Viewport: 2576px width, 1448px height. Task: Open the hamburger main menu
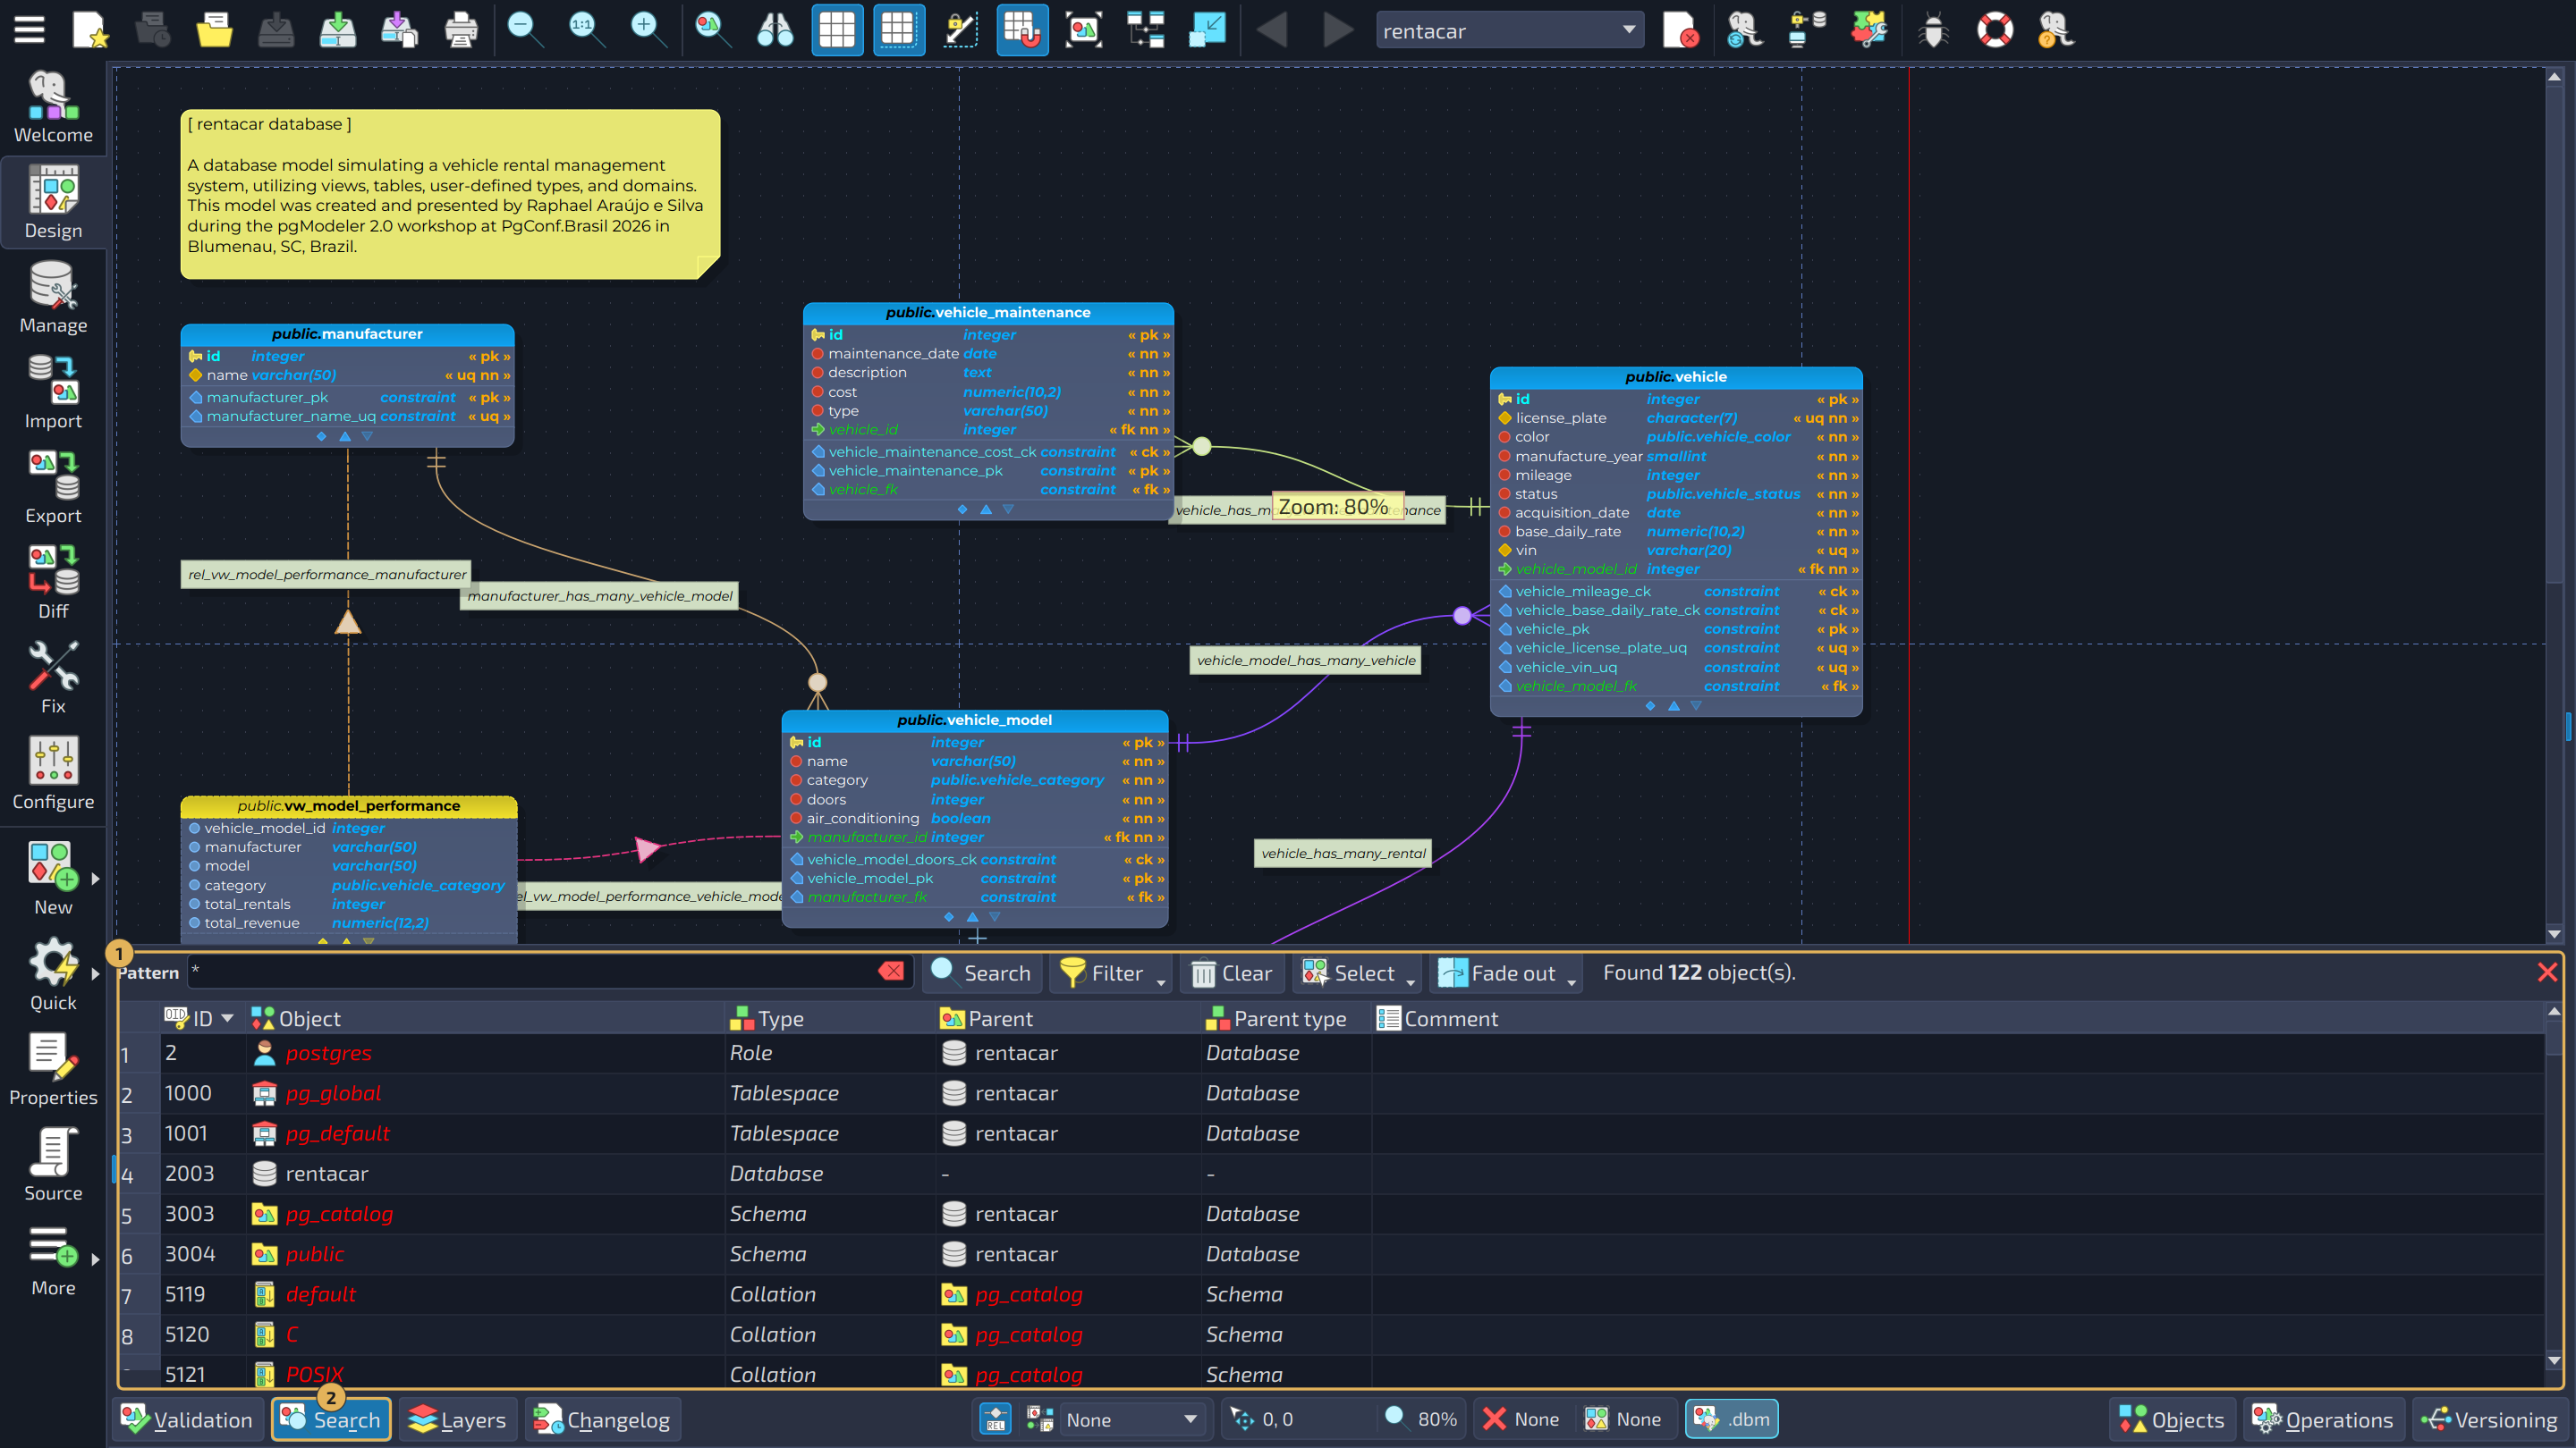pos(30,30)
